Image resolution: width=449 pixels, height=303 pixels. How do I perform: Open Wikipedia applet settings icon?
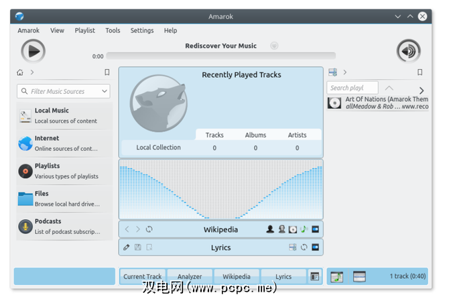click(x=315, y=229)
